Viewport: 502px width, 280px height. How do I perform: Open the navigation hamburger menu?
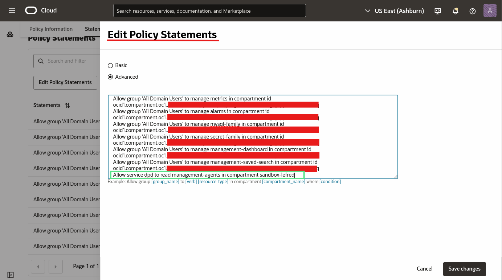12,11
